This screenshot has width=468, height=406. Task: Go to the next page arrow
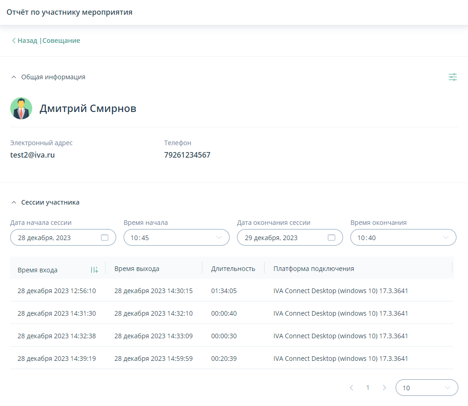tap(384, 388)
